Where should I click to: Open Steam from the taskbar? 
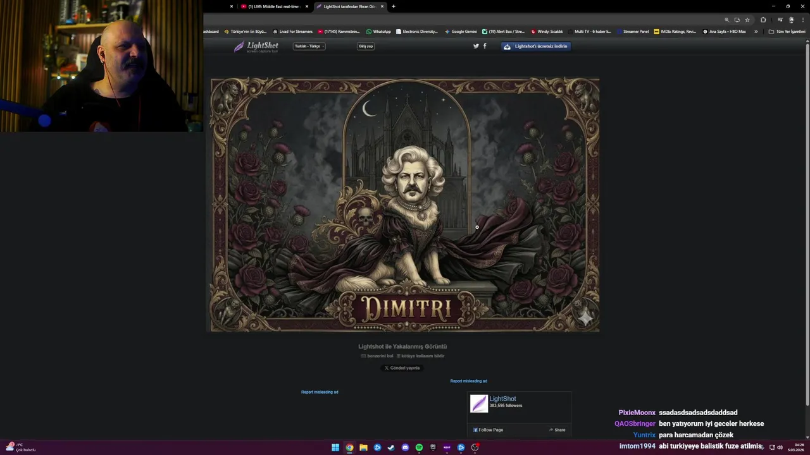point(391,447)
